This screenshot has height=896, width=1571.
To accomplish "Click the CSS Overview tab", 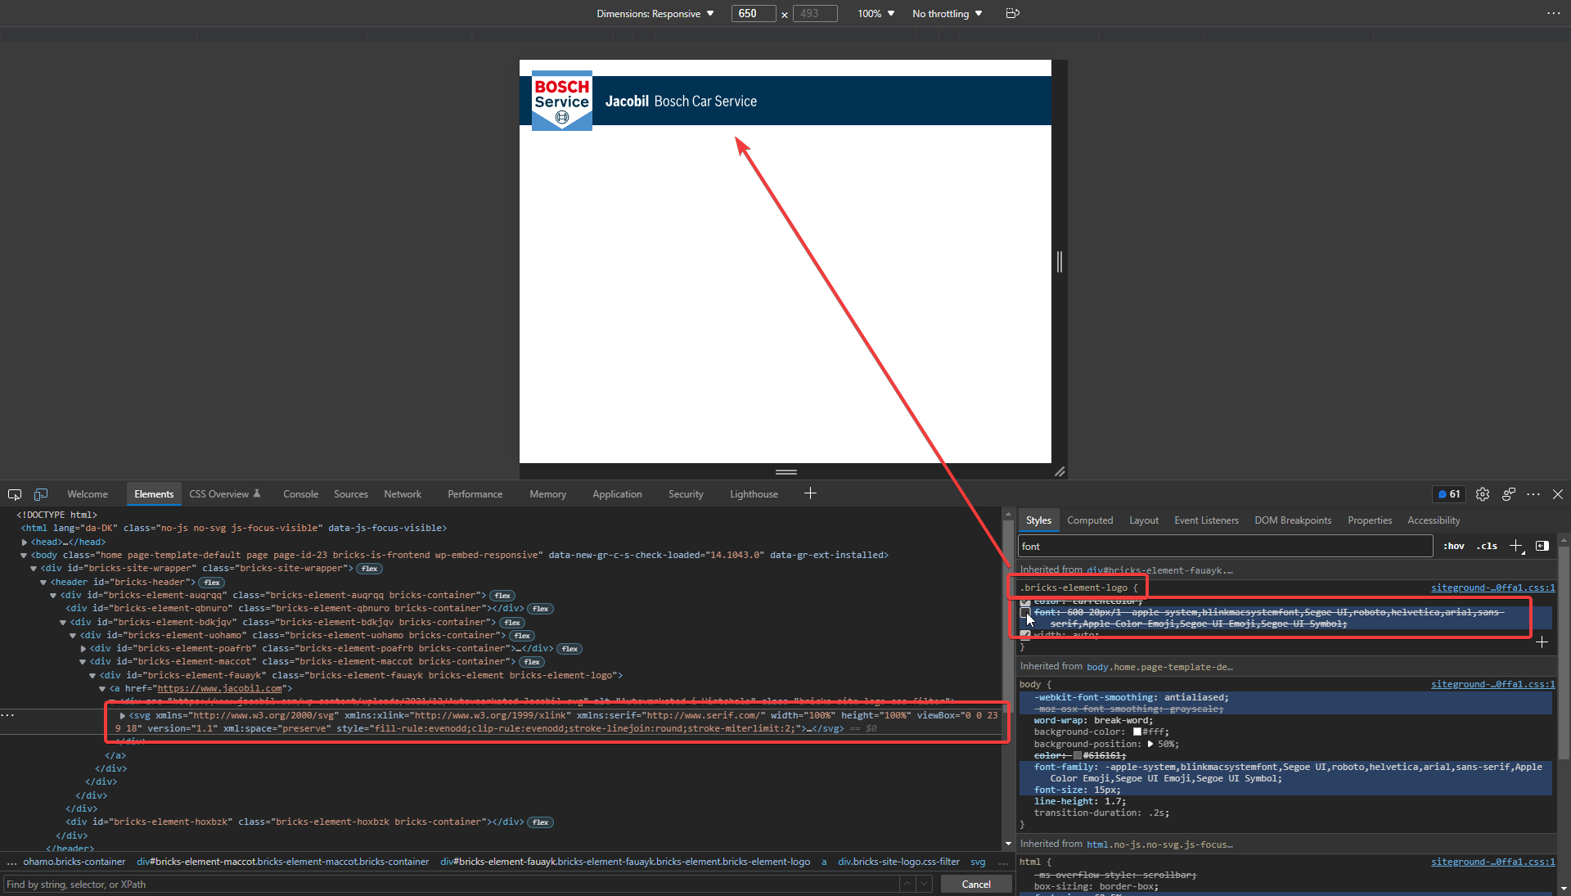I will click(224, 494).
